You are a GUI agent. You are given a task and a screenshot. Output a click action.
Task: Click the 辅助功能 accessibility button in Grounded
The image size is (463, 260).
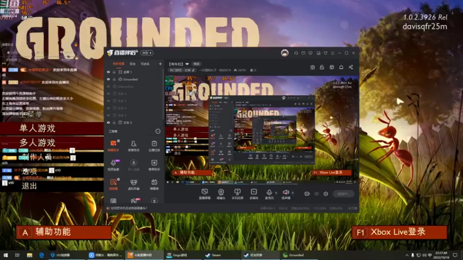64,232
